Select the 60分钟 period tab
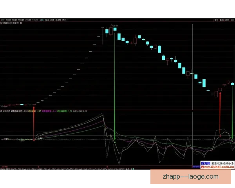Screen dimensions: 235x188 pyautogui.click(x=35, y=20)
